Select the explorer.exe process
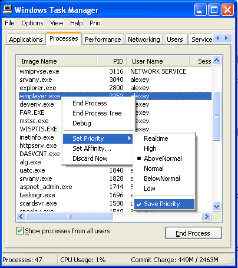The image size is (238, 268). click(x=115, y=88)
